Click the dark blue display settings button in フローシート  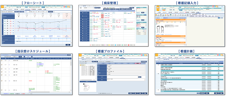tap(50, 12)
